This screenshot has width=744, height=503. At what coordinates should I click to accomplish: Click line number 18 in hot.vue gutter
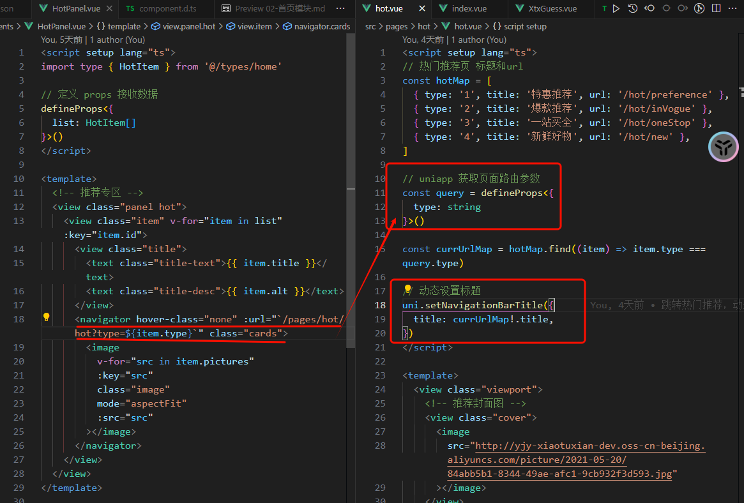tap(380, 305)
